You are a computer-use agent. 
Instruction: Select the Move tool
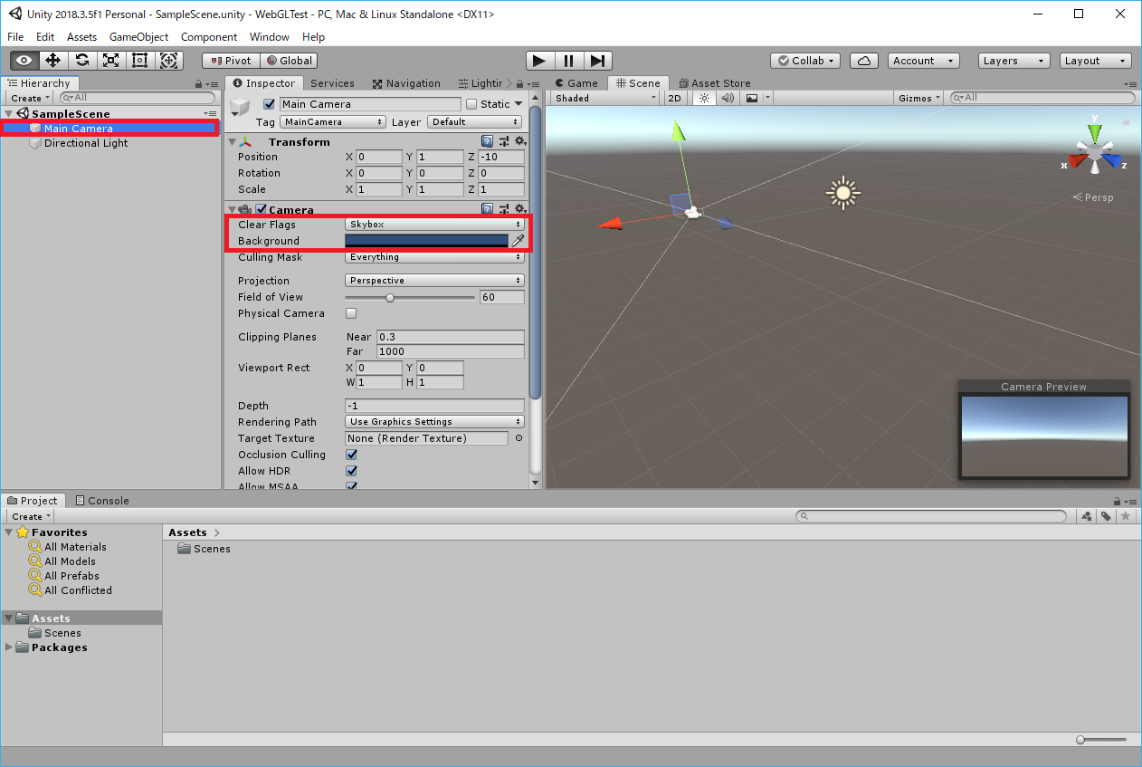point(52,61)
